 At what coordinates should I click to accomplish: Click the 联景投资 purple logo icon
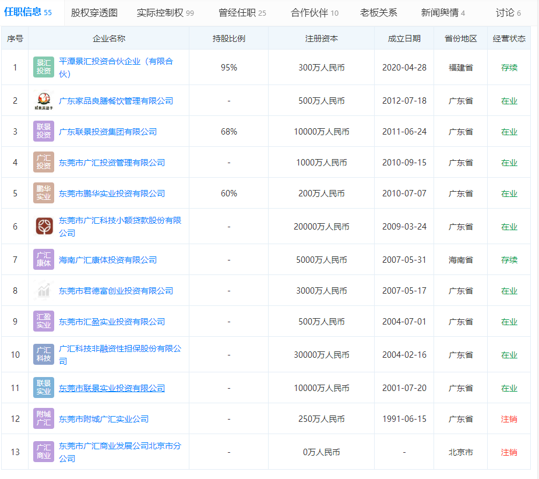(x=44, y=131)
